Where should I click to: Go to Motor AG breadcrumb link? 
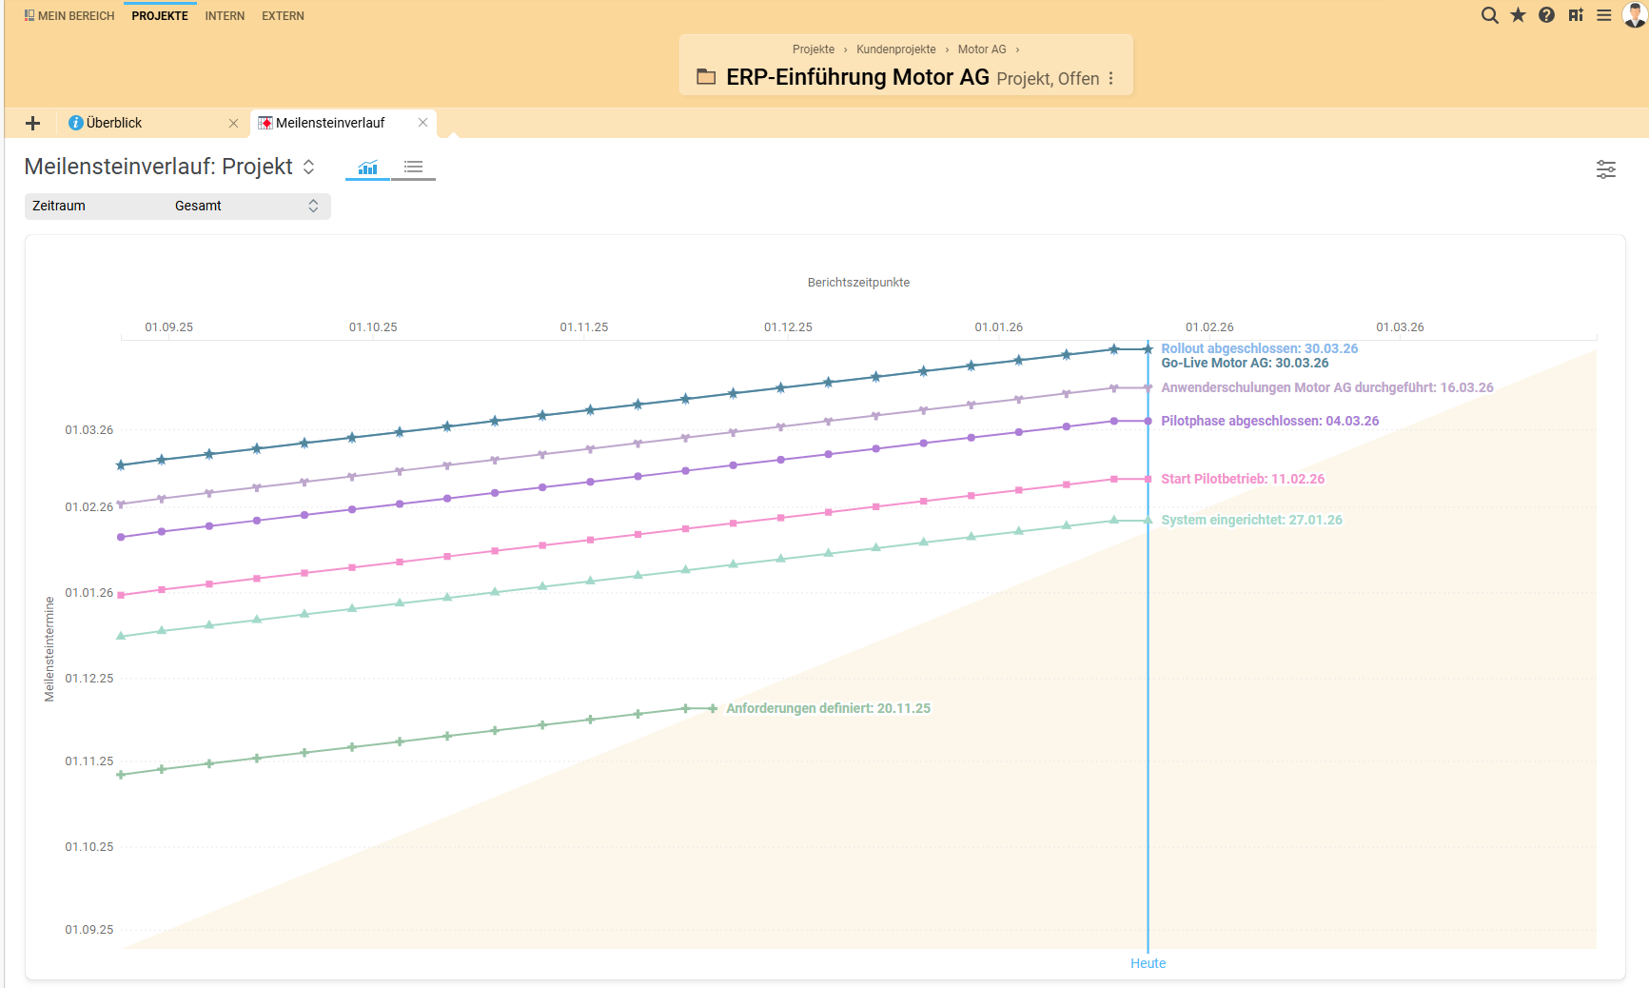981,49
